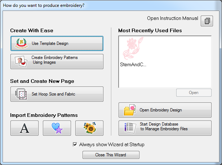Click Use Template Design button
Image resolution: width=222 pixels, height=165 pixels.
point(57,43)
